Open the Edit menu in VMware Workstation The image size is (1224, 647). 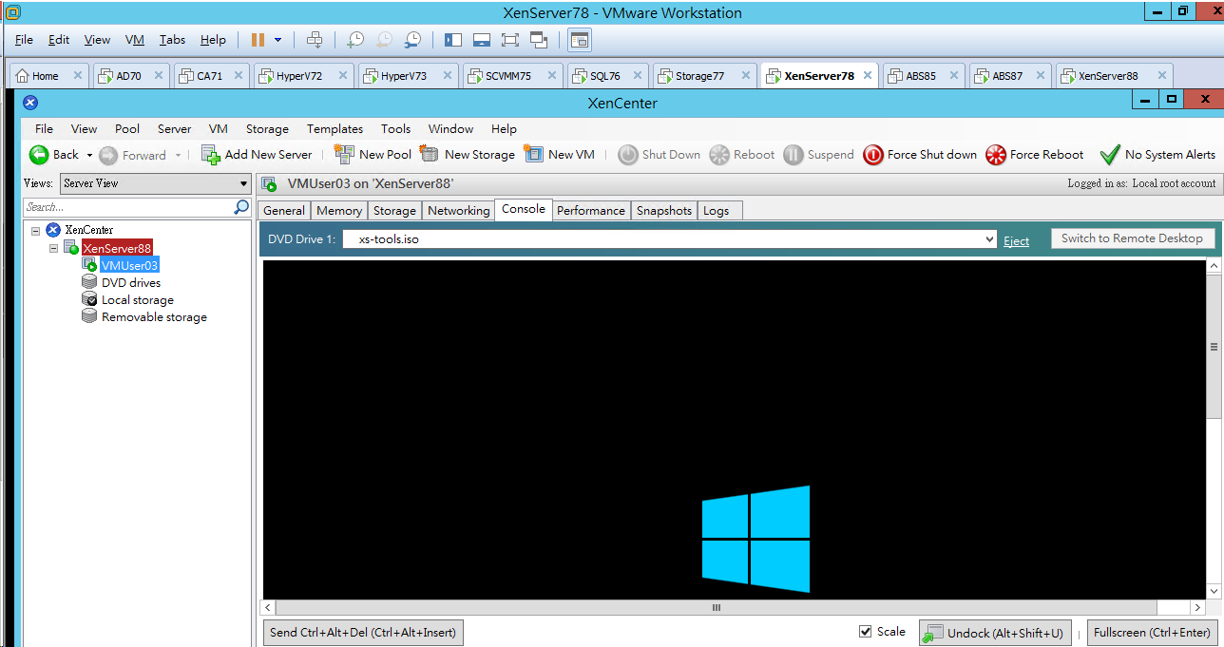(59, 40)
